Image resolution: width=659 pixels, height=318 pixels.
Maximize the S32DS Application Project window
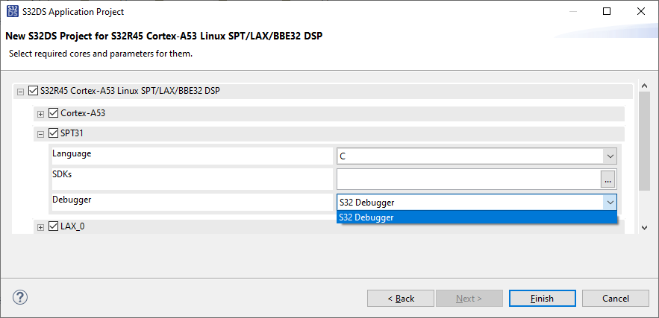[x=607, y=12]
